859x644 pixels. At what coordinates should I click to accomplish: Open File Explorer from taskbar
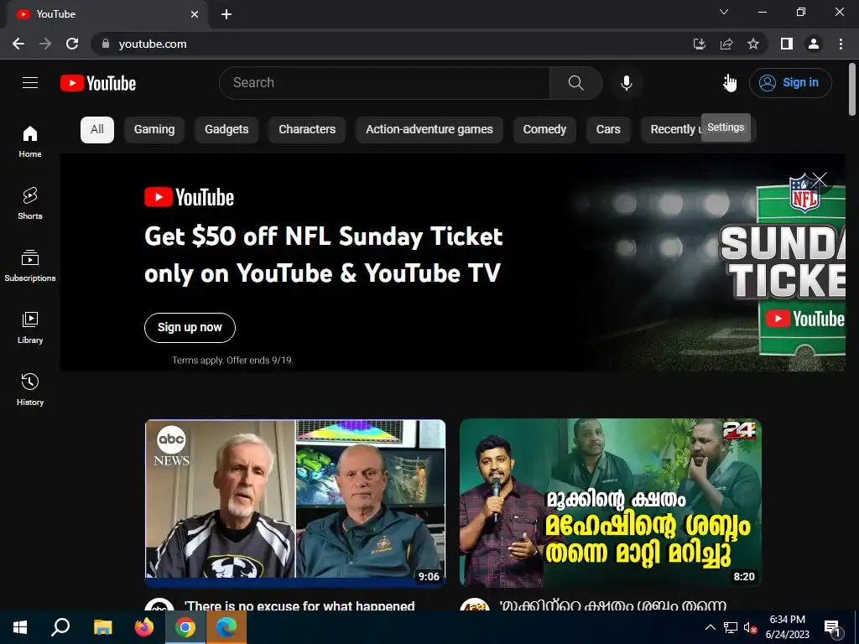[102, 627]
